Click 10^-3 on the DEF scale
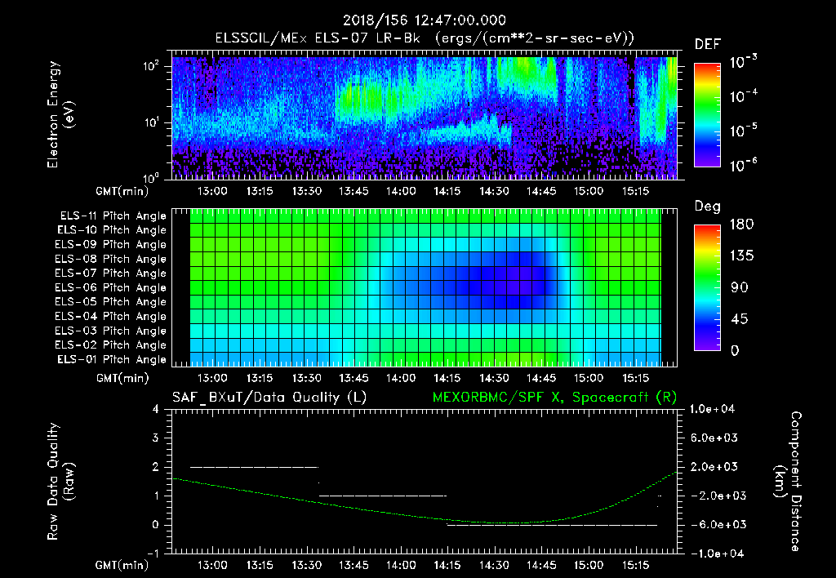This screenshot has width=836, height=578. pos(744,62)
